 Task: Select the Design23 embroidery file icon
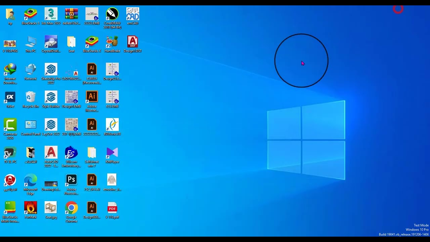coord(112,69)
